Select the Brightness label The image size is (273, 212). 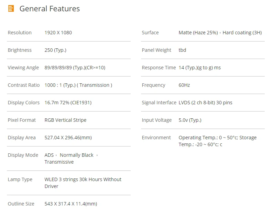(20, 50)
